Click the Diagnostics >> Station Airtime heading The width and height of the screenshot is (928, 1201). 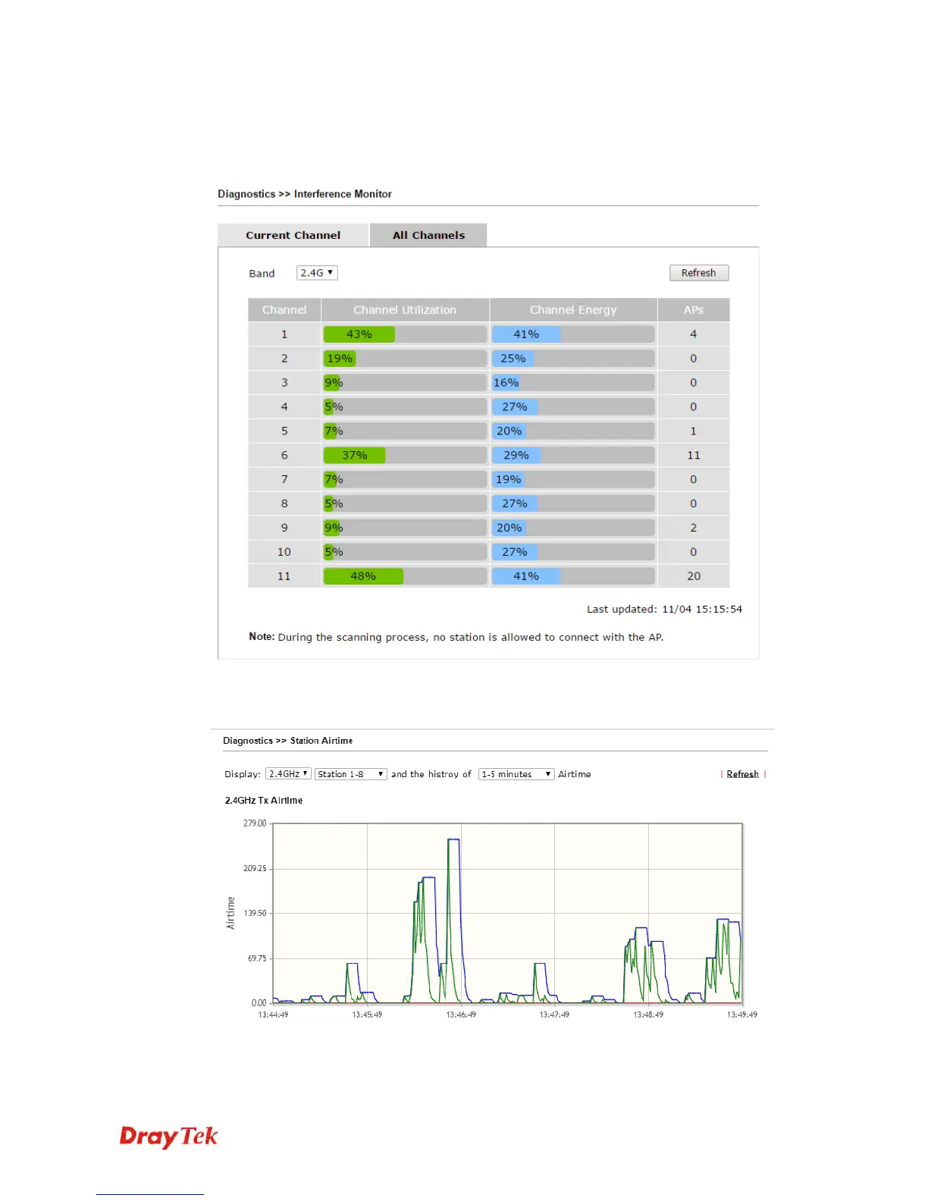click(x=287, y=741)
